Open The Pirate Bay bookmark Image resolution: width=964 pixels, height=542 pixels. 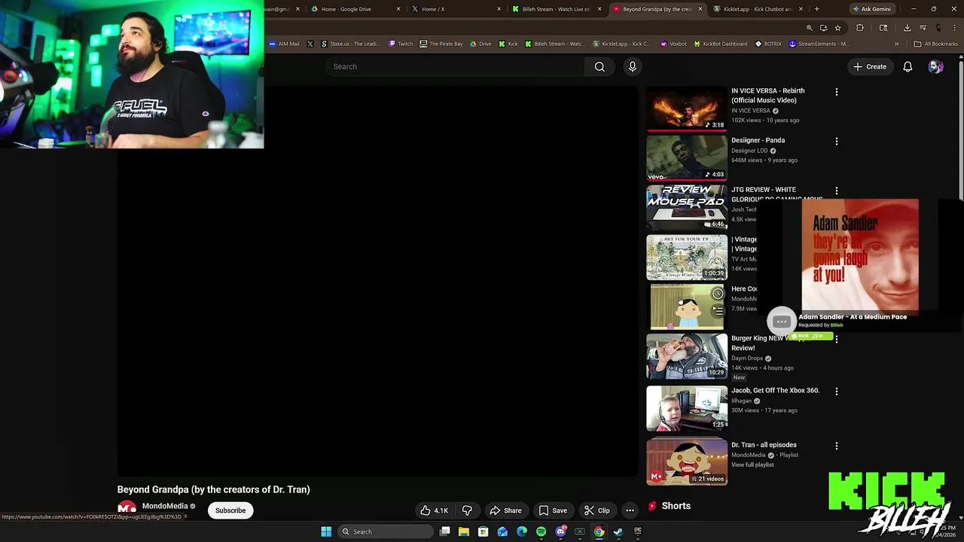[x=441, y=44]
